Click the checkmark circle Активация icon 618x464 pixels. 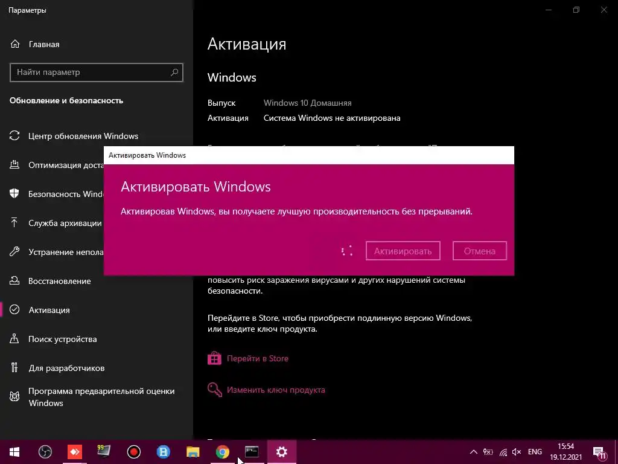(14, 310)
